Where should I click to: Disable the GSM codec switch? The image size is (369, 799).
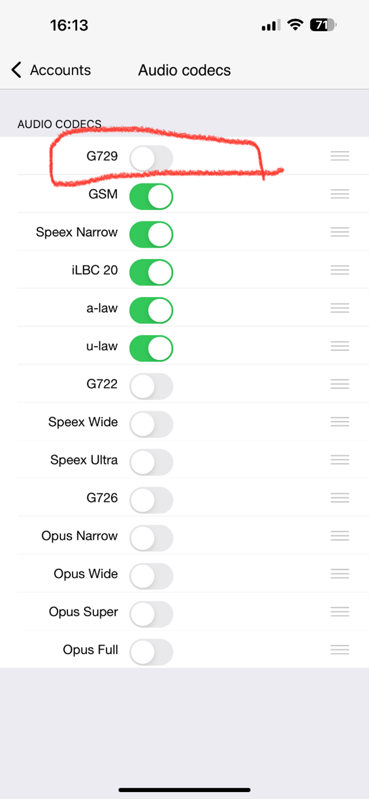click(151, 196)
